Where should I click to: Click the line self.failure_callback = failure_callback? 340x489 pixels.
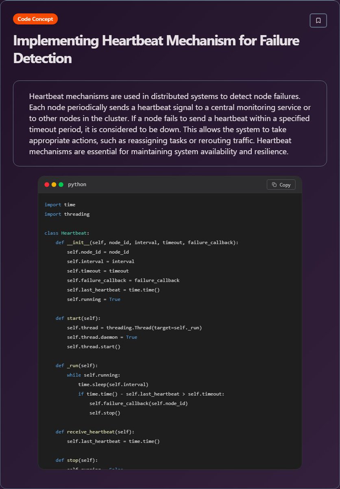(123, 280)
